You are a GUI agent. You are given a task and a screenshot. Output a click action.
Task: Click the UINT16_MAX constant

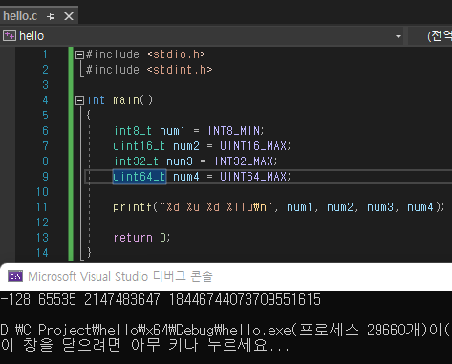tap(253, 146)
